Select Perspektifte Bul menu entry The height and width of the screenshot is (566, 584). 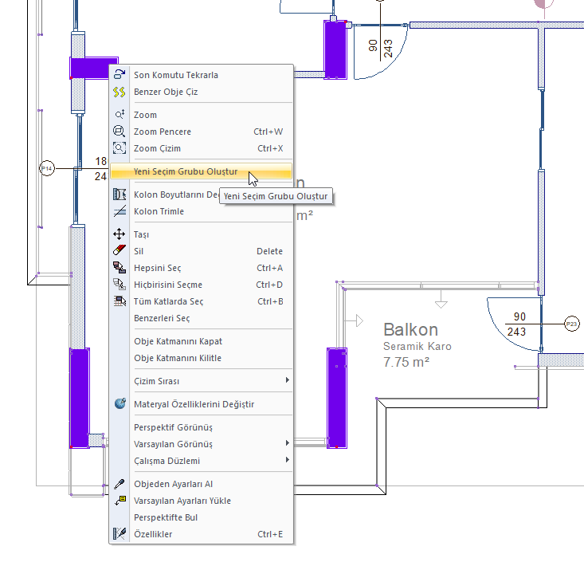point(165,517)
